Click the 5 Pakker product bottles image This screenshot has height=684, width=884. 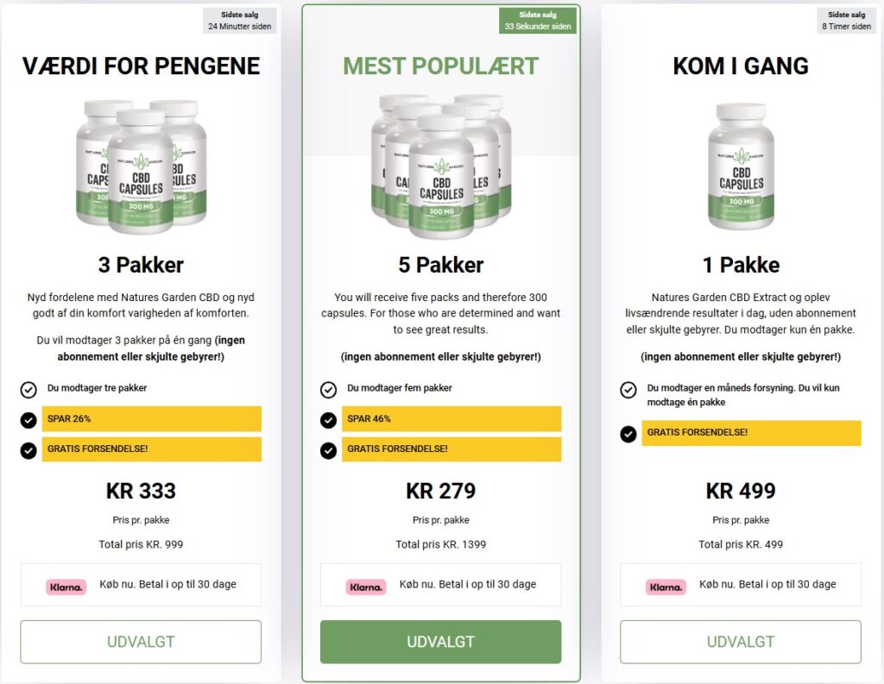pyautogui.click(x=441, y=168)
